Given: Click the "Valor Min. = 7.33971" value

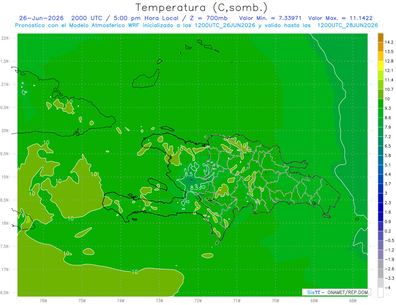Looking at the screenshot, I should tap(270, 18).
